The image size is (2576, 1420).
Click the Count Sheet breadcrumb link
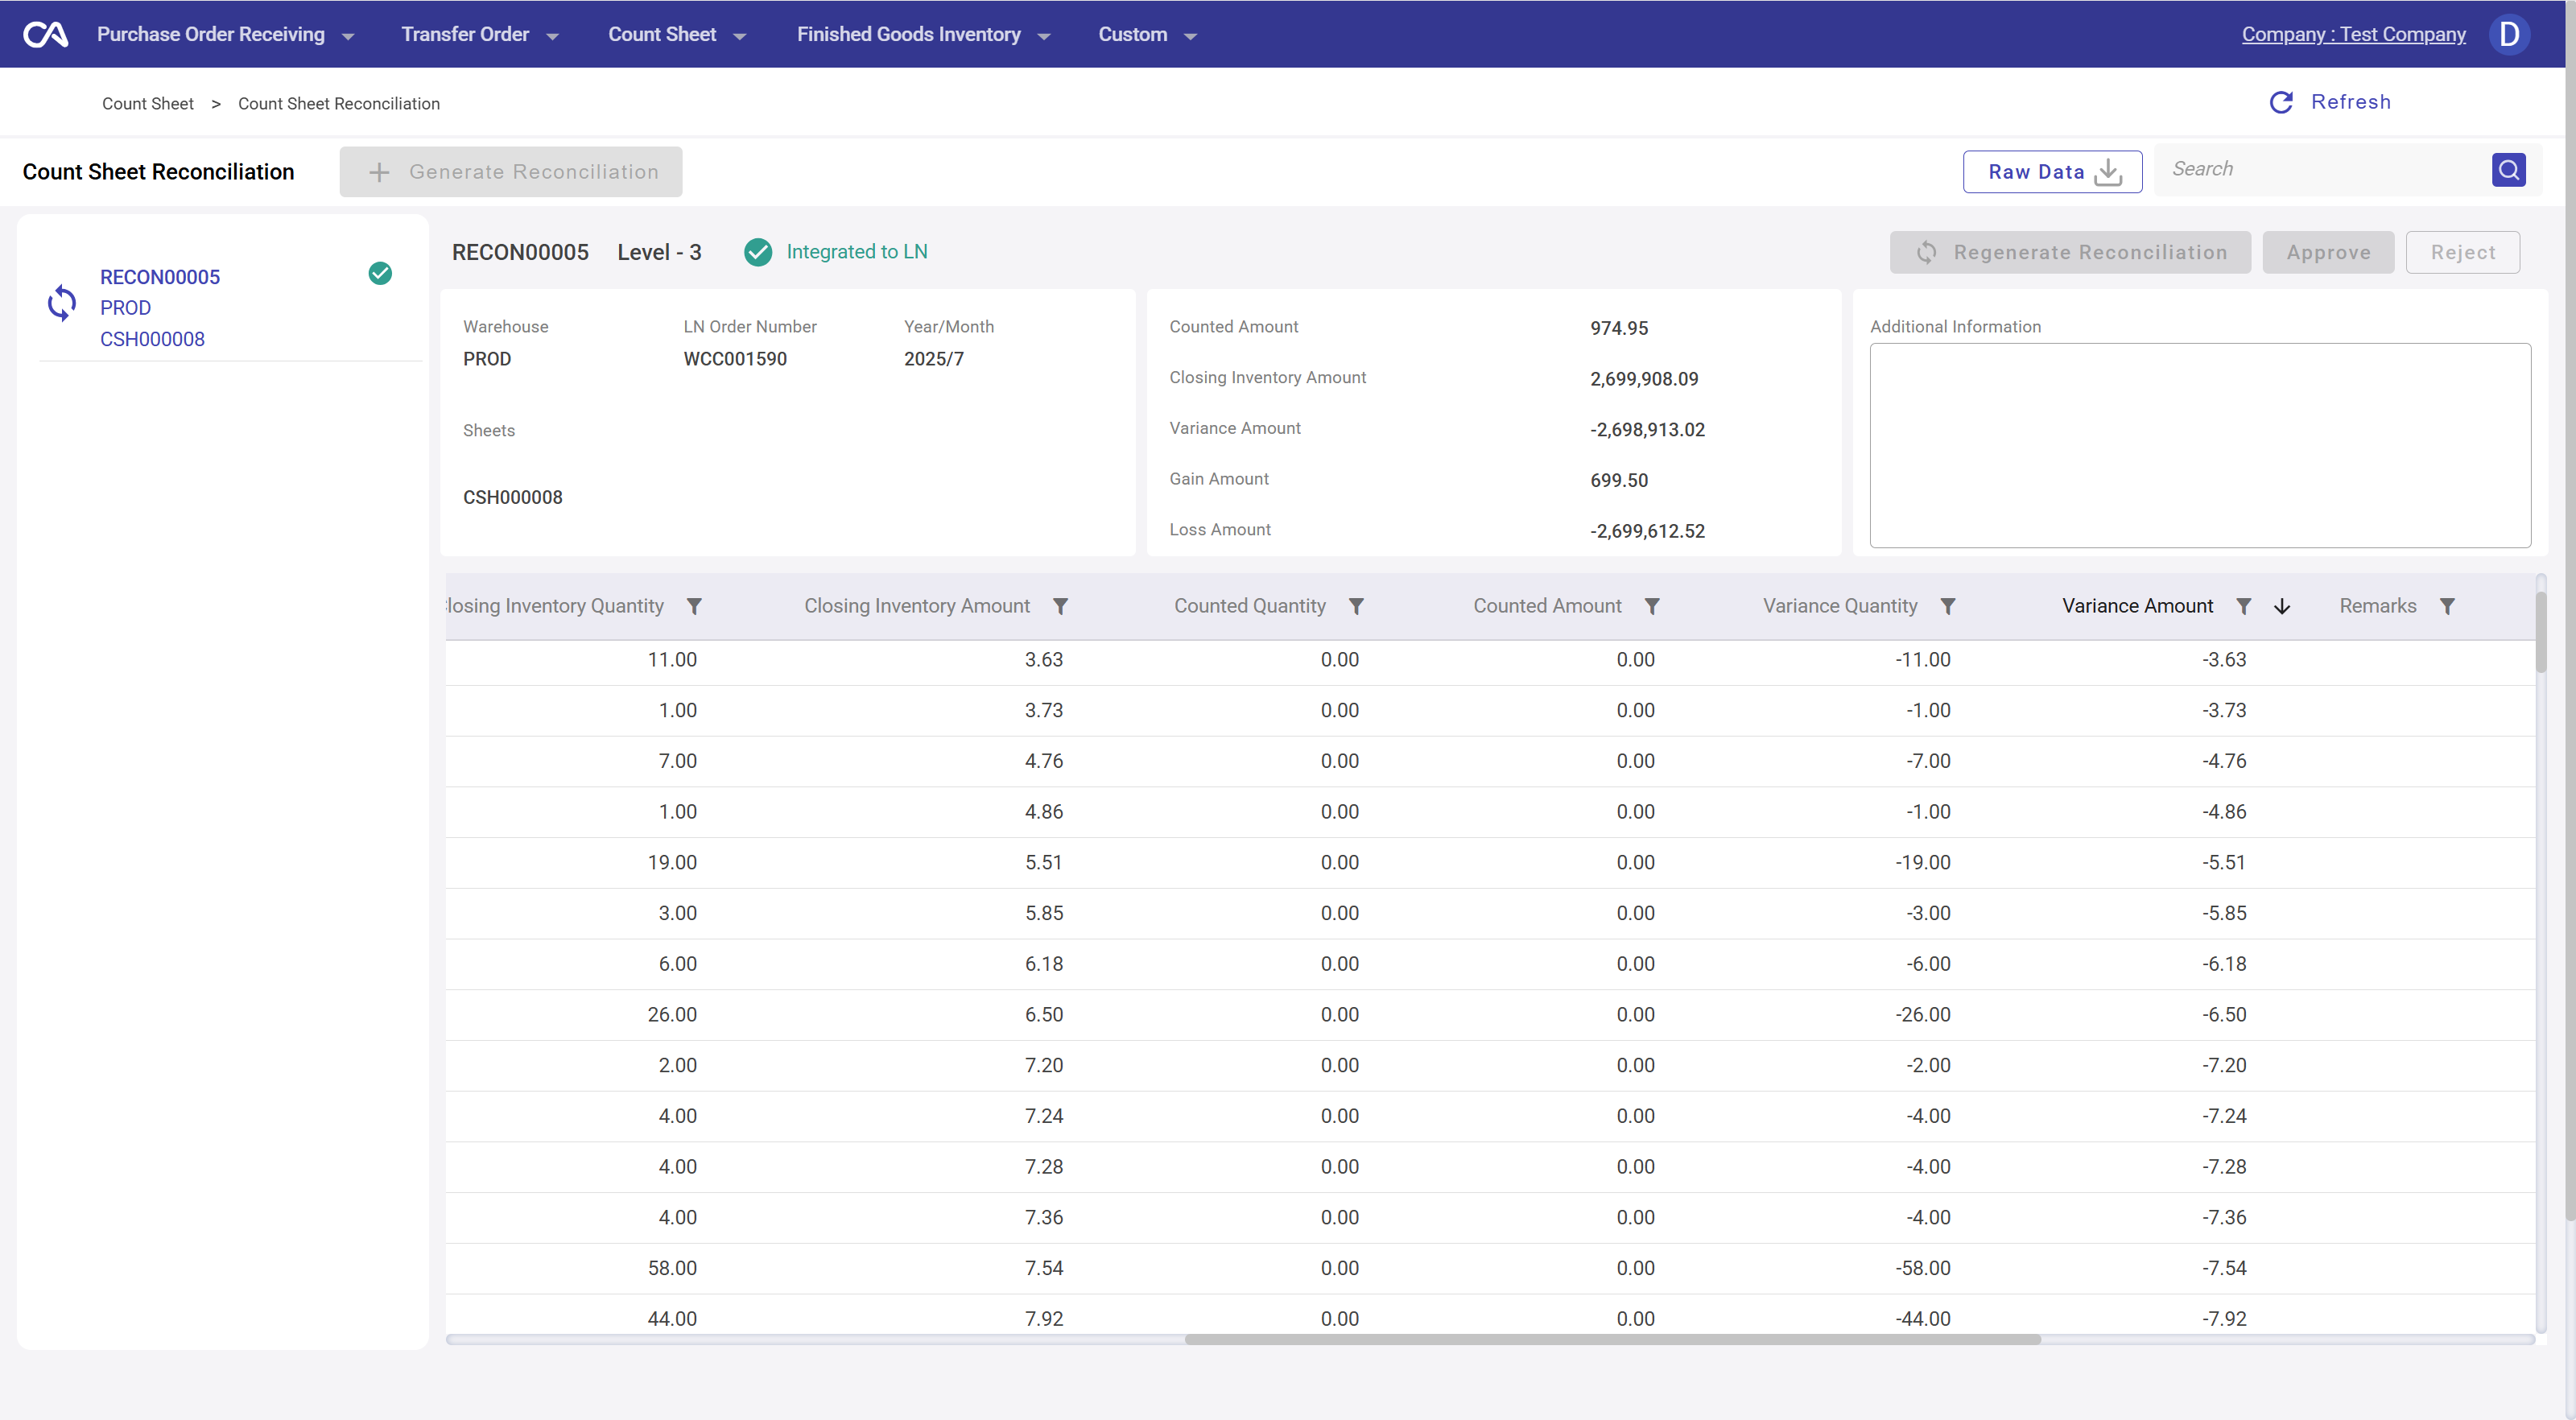point(148,104)
